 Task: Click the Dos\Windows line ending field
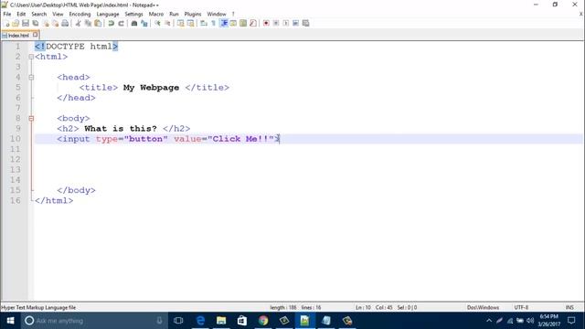click(x=483, y=307)
